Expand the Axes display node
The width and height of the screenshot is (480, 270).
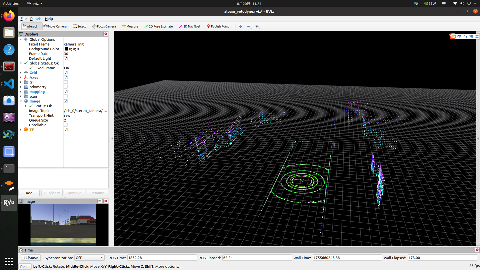point(21,77)
